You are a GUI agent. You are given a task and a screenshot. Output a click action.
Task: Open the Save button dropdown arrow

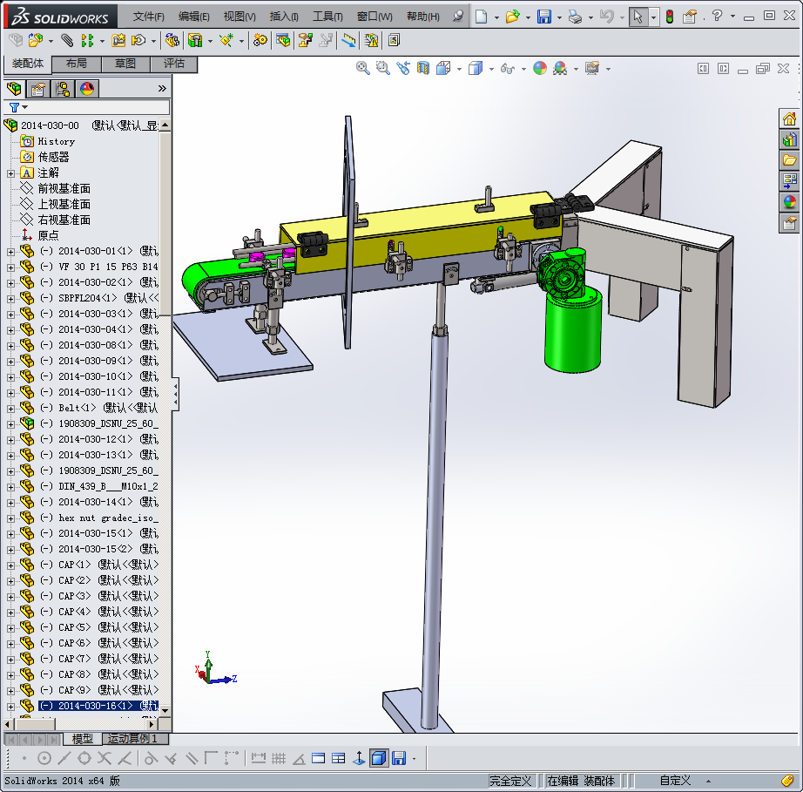pos(559,18)
